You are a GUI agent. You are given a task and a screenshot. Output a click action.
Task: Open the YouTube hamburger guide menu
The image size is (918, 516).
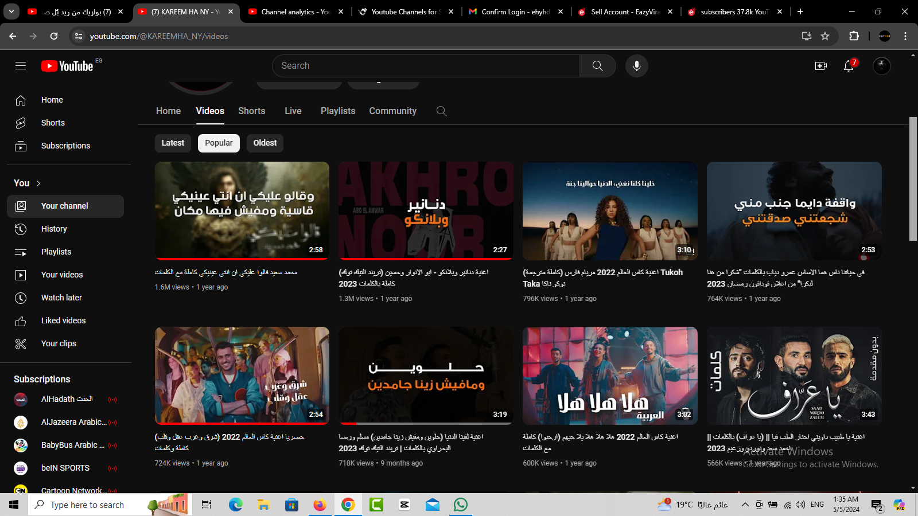coord(21,66)
